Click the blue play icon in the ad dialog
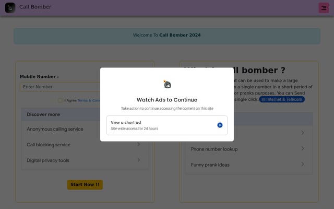Screen dimensions: 334x209 click(220, 125)
